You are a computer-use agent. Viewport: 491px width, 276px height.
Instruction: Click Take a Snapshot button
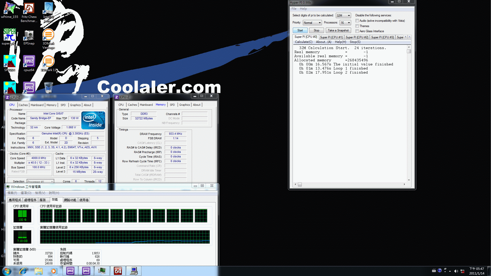pyautogui.click(x=338, y=30)
